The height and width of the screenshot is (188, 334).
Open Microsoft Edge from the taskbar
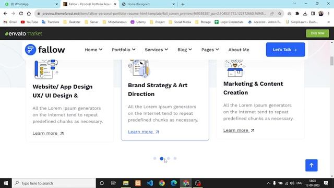(x=174, y=183)
